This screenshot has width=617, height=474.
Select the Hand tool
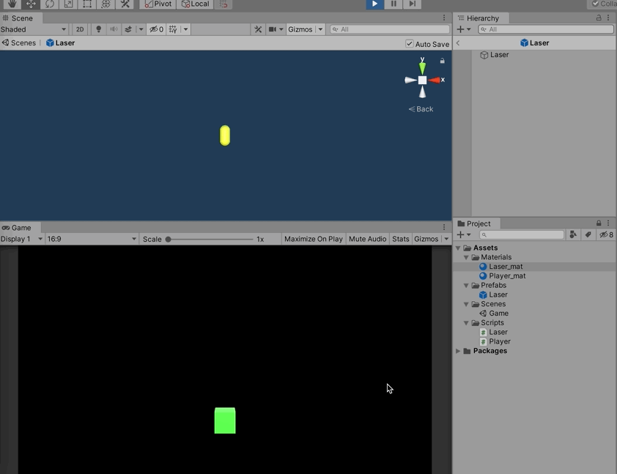coord(13,4)
